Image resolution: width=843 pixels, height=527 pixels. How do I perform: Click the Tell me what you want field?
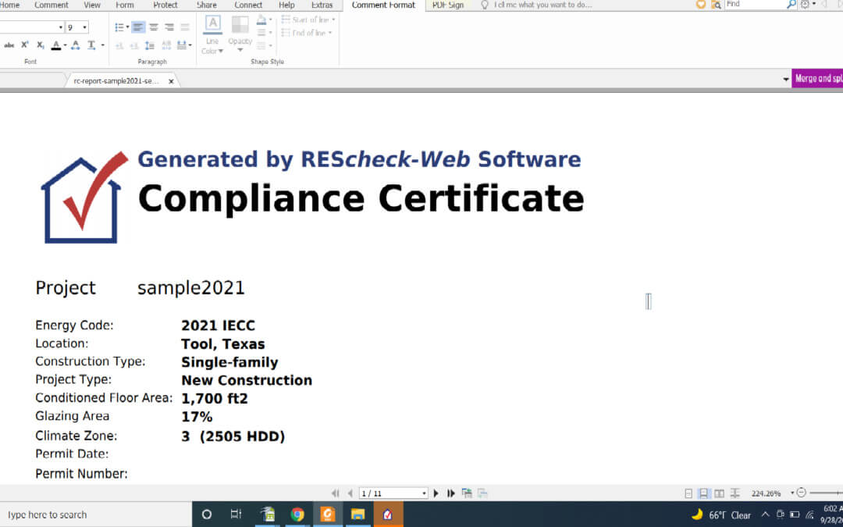542,5
